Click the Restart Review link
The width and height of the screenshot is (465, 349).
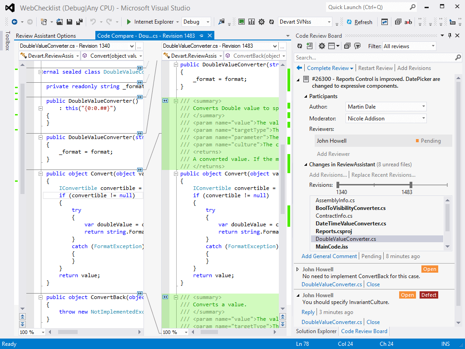pyautogui.click(x=376, y=68)
